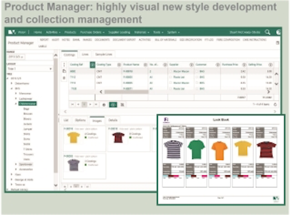Select the dark red t-shirt product thumbnail
The image size is (290, 215).
[118, 138]
